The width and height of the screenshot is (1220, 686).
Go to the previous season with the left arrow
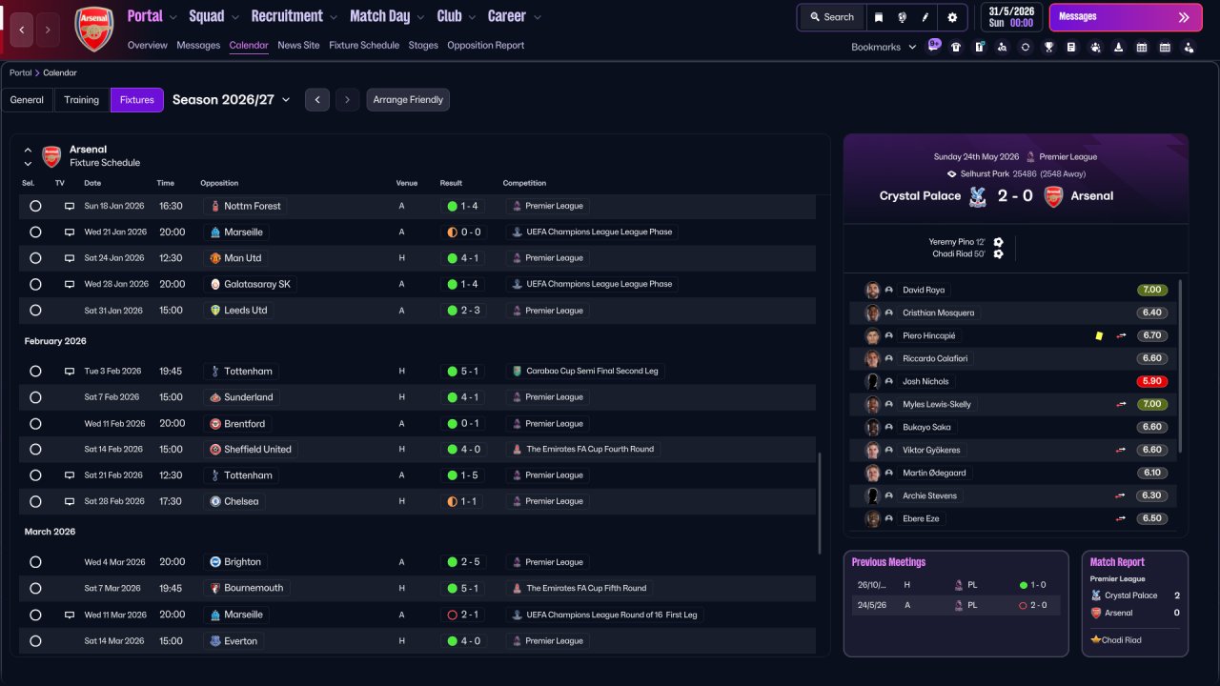[317, 100]
